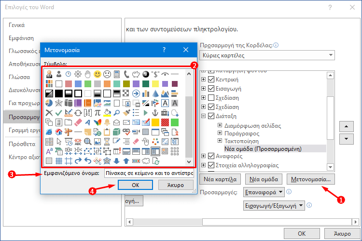Select the Γλώσσα options category
The height and width of the screenshot is (241, 362).
click(x=19, y=77)
